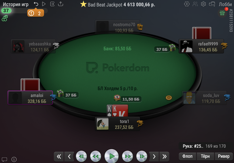Click the orange warning badge with 2
Screen dimensions: 234x163
[x=36, y=13]
